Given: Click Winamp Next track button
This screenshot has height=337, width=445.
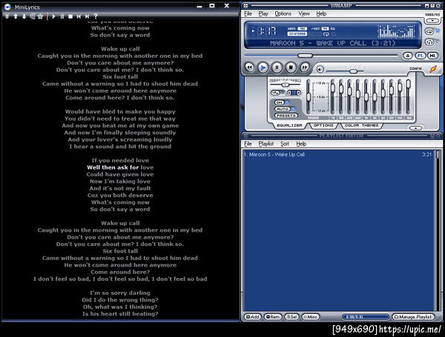Looking at the screenshot, I should point(304,67).
